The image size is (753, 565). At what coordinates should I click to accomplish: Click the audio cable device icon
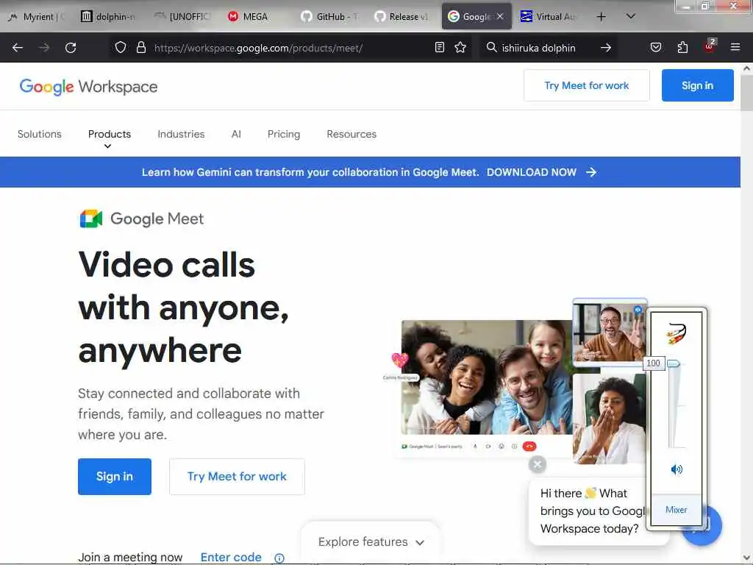(677, 333)
